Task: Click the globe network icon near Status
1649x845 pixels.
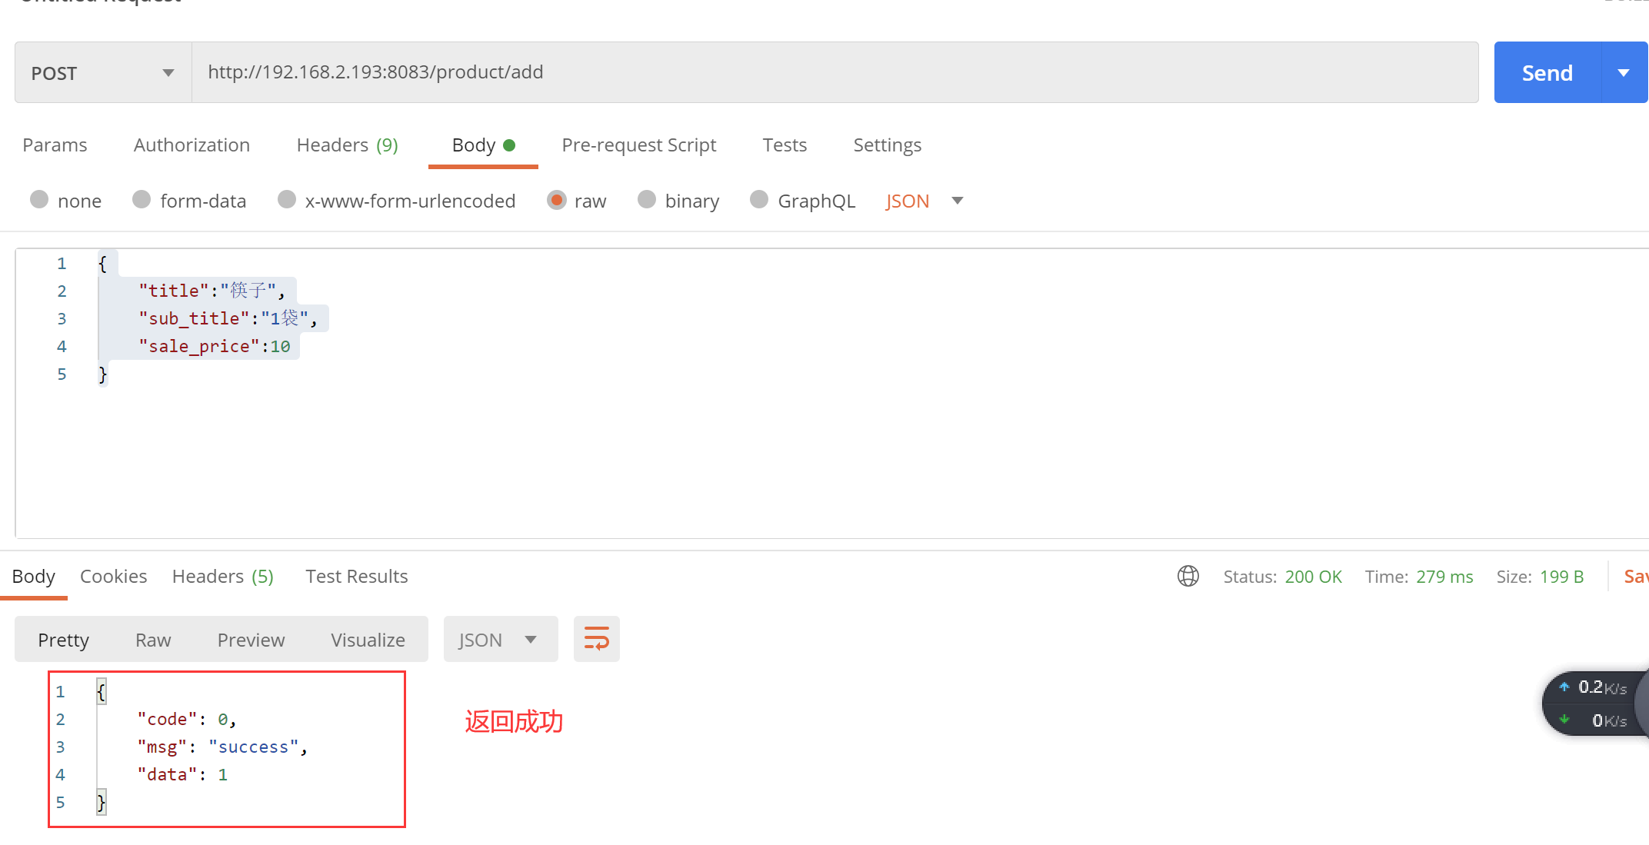Action: click(x=1188, y=576)
